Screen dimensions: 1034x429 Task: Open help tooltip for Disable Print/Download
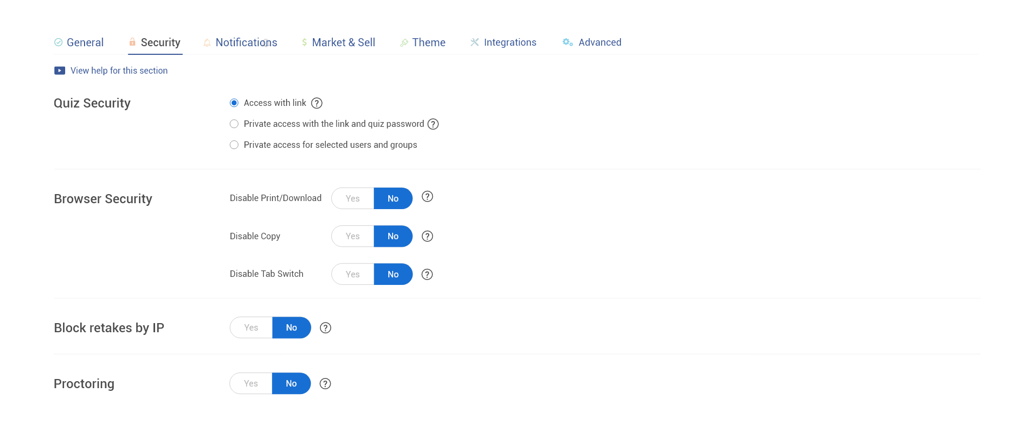tap(427, 197)
